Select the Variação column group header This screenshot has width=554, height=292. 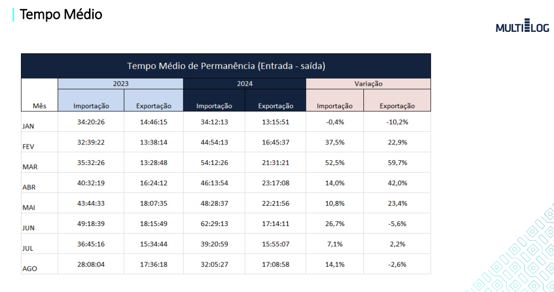tap(368, 83)
